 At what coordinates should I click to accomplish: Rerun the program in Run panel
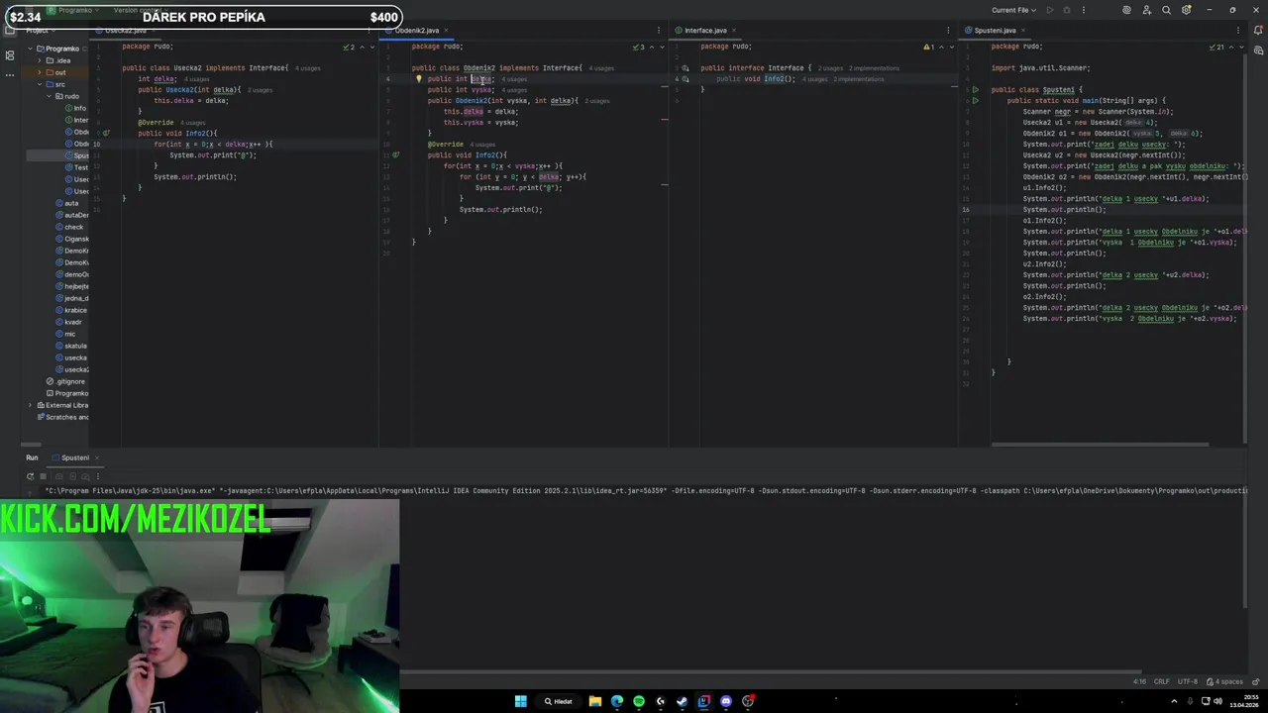(30, 476)
